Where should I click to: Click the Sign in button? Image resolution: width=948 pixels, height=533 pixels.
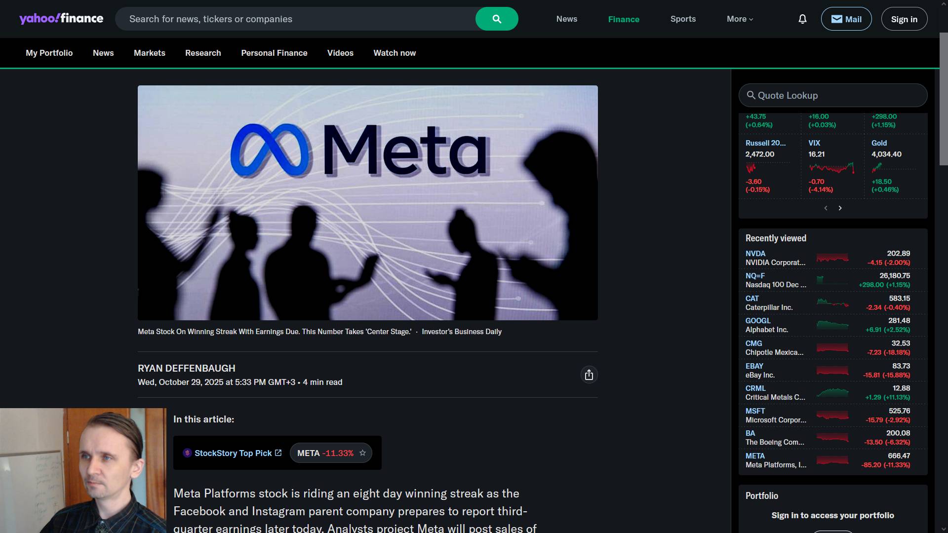point(904,19)
